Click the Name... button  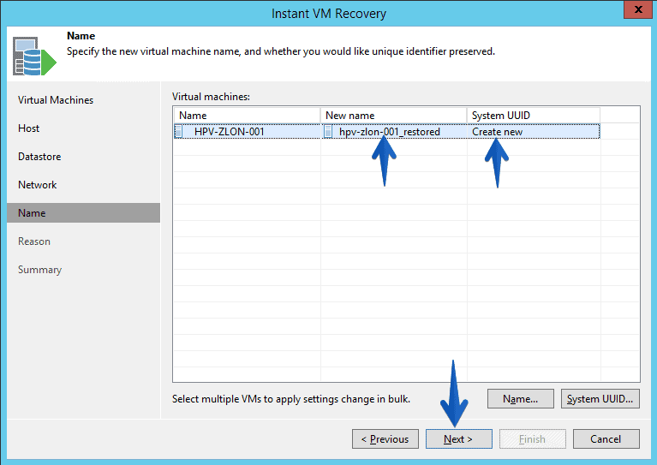(x=521, y=399)
